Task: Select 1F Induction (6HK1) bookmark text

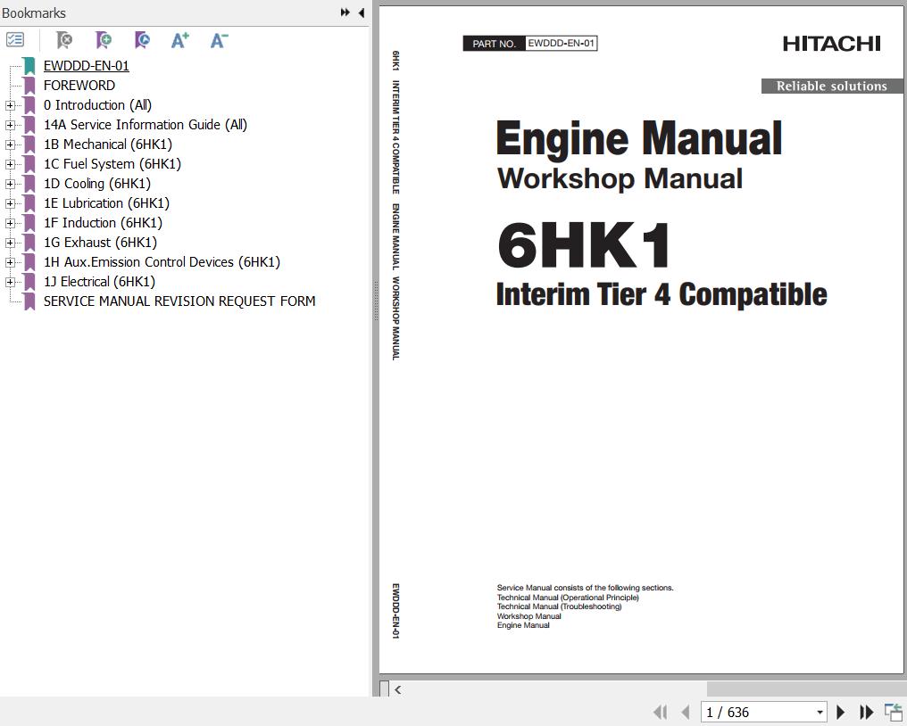Action: pos(103,223)
